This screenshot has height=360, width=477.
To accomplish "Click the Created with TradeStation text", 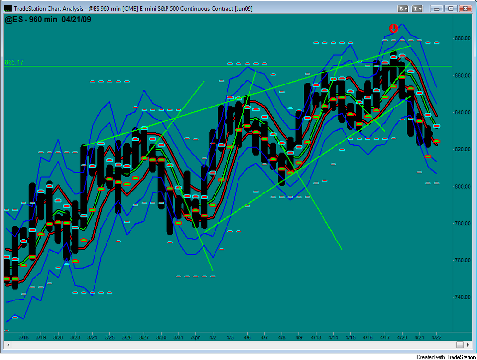I will (446, 357).
